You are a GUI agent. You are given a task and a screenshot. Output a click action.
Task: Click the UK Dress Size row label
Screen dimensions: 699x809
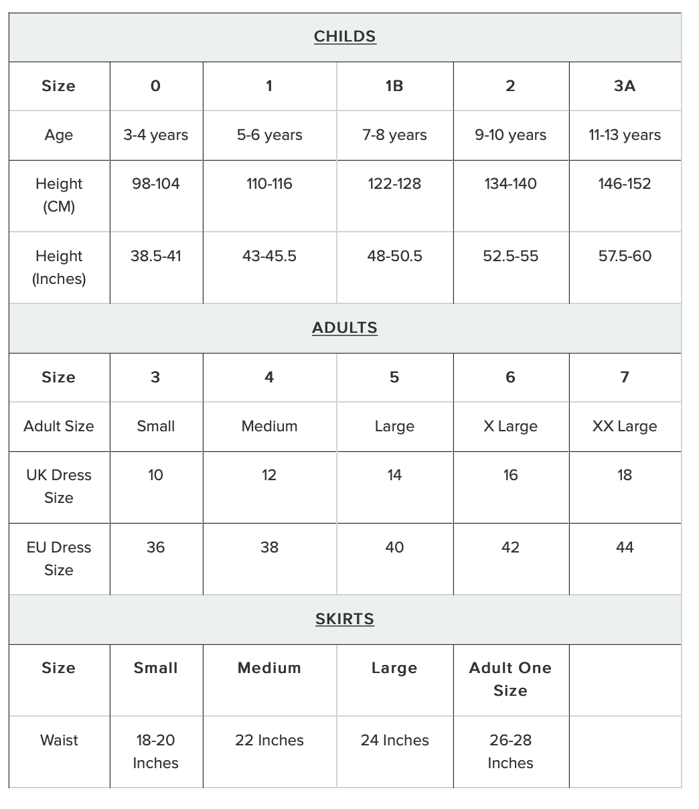pyautogui.click(x=59, y=486)
